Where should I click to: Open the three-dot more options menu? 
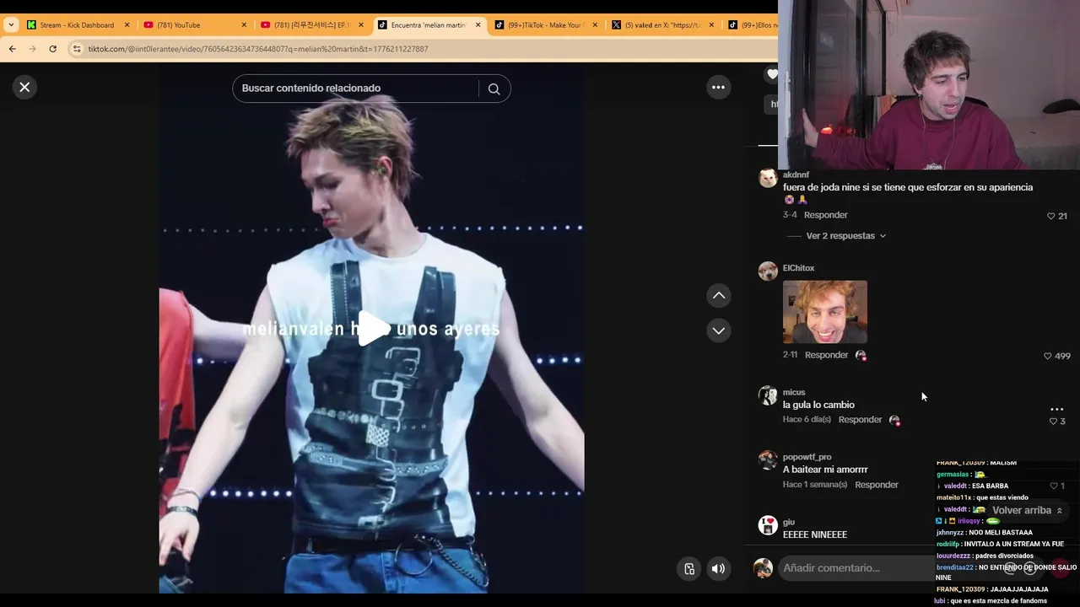(718, 87)
